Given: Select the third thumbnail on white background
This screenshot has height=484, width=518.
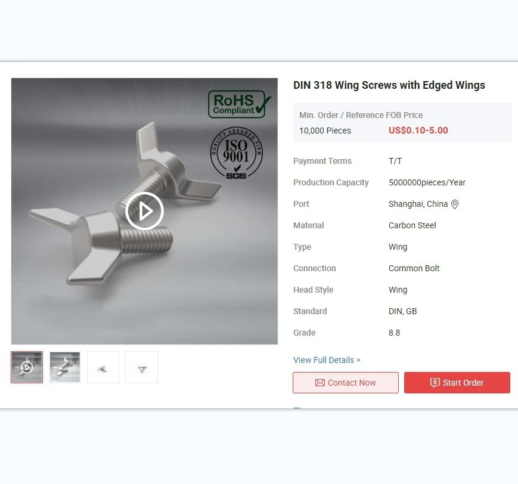Looking at the screenshot, I should click(x=103, y=367).
